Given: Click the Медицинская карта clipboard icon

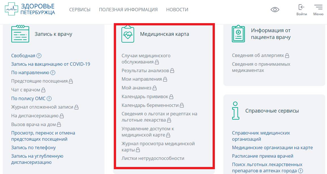Looking at the screenshot, I should [x=128, y=34].
